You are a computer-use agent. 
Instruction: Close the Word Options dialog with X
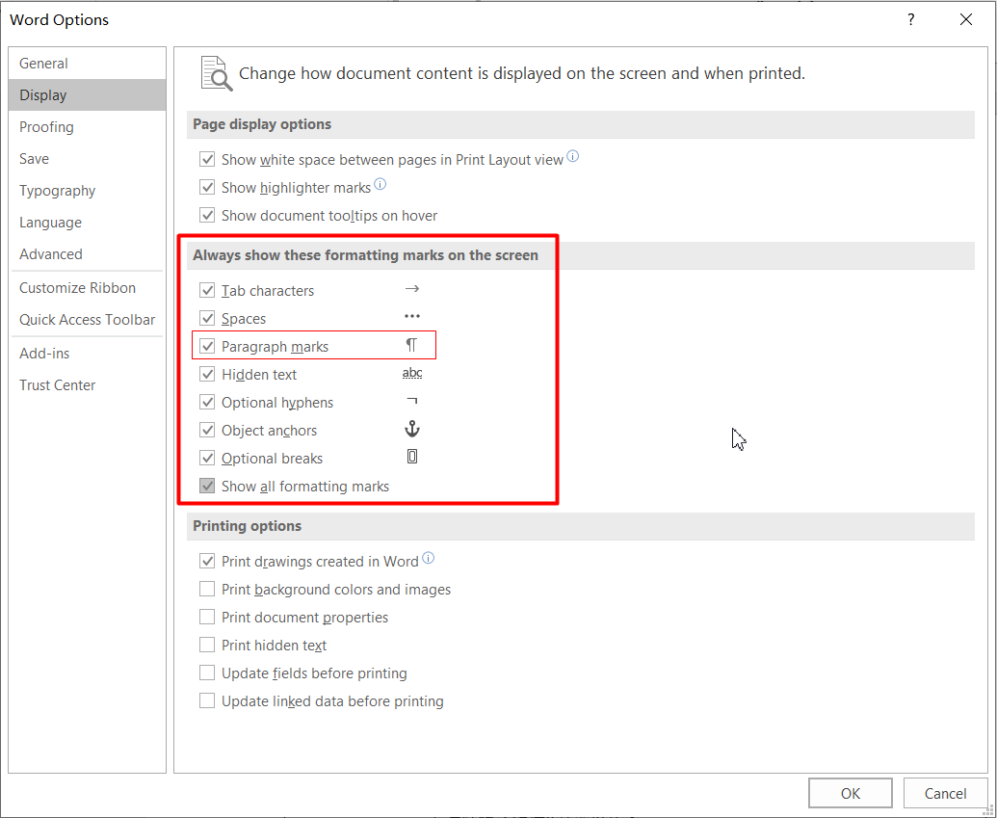pyautogui.click(x=966, y=19)
